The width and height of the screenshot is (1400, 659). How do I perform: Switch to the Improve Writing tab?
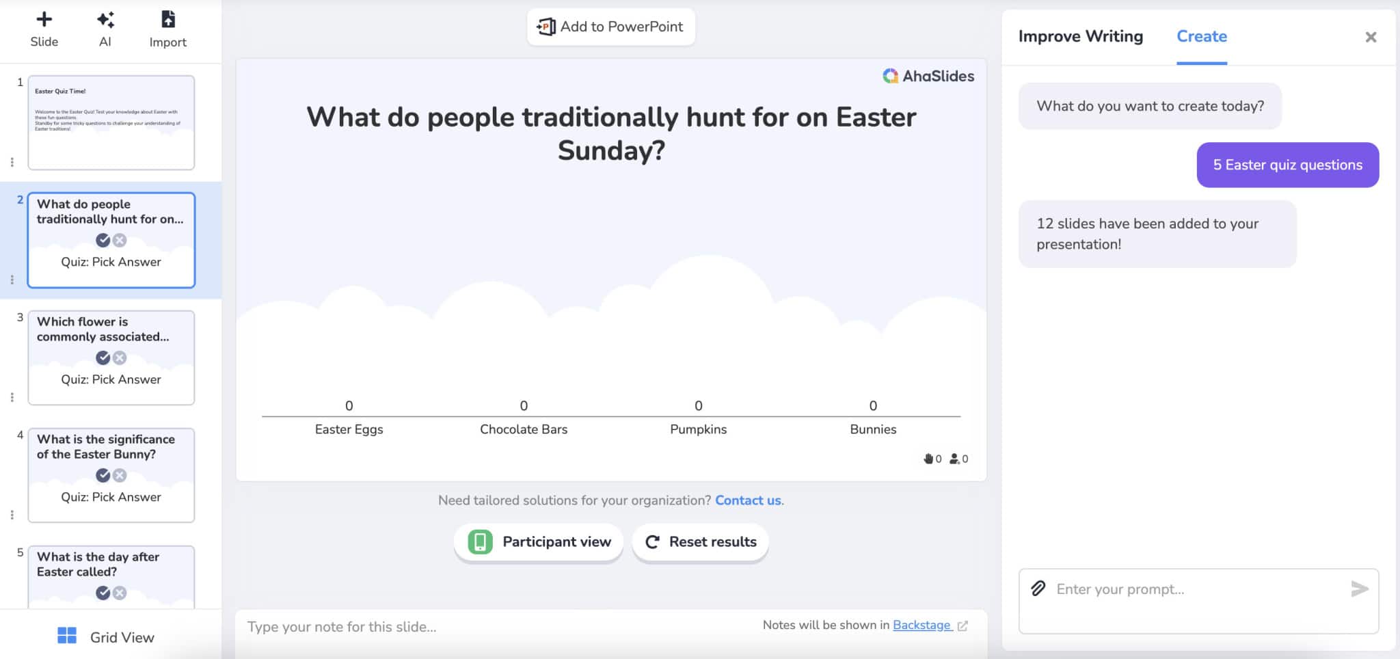coord(1080,36)
